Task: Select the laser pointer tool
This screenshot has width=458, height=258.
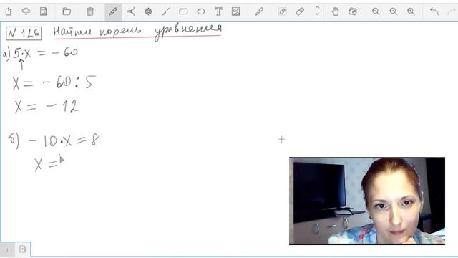Action: pos(131,11)
